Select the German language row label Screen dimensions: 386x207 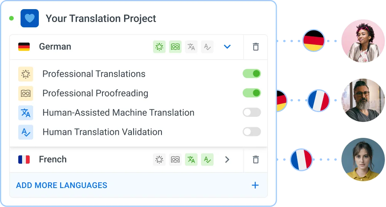click(x=55, y=47)
